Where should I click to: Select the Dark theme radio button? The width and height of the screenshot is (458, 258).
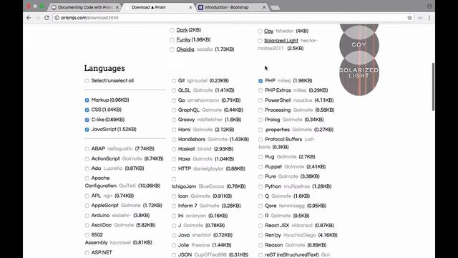pos(172,30)
